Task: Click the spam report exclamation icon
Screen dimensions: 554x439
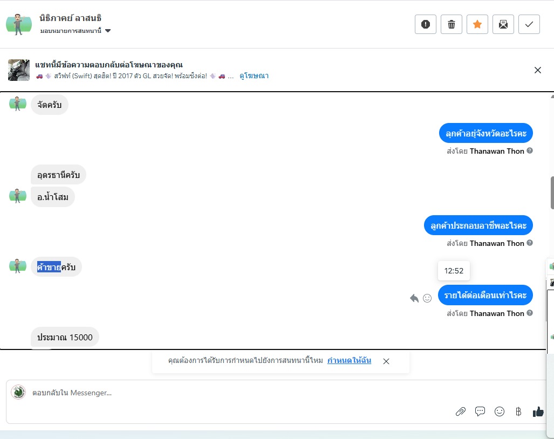Action: tap(426, 24)
